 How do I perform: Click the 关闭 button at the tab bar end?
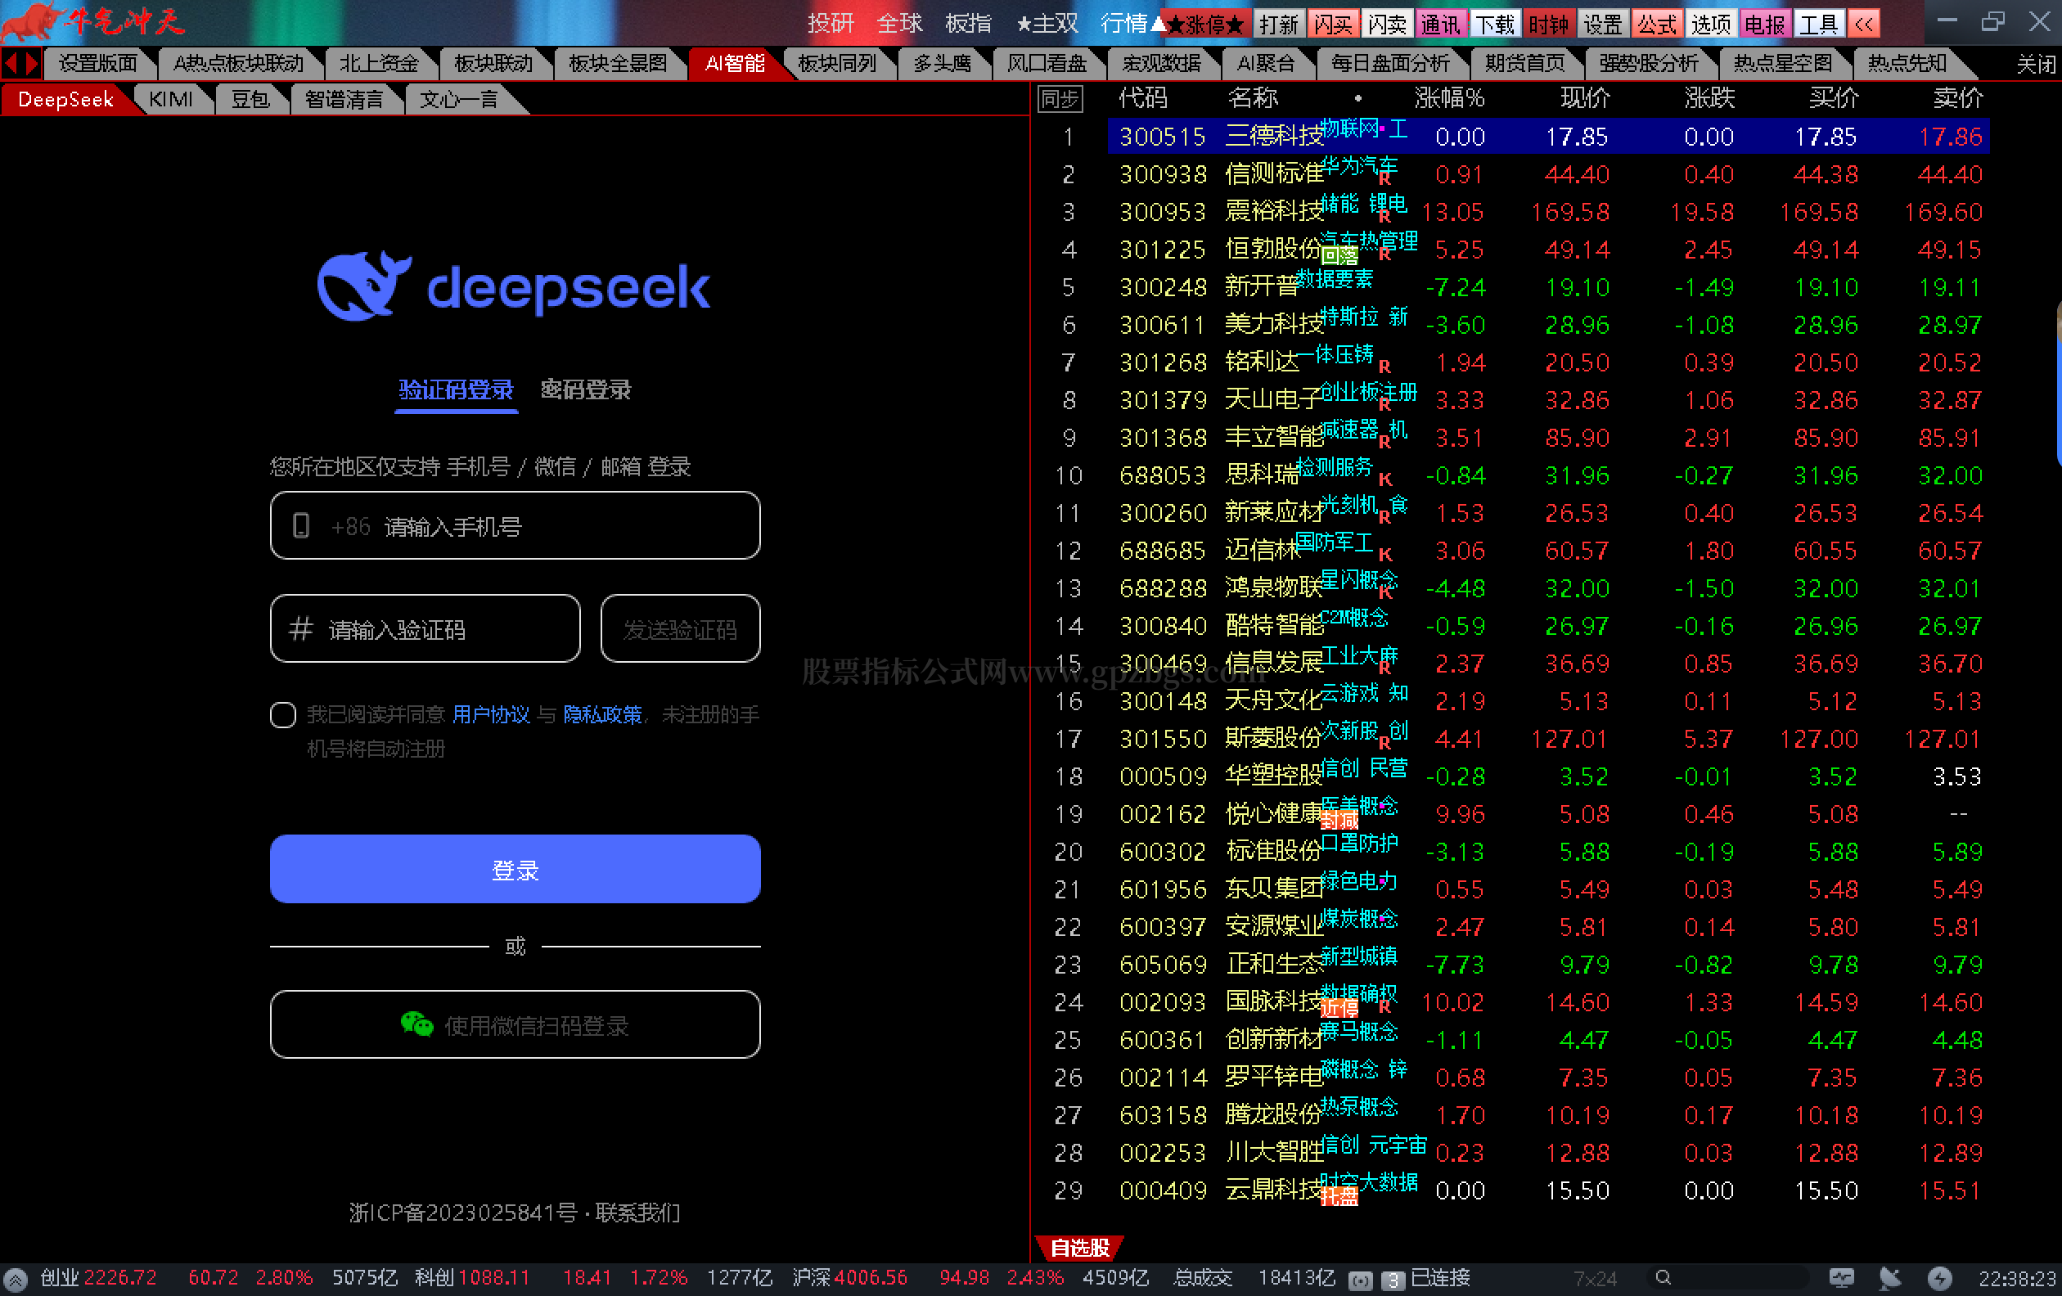click(2035, 63)
